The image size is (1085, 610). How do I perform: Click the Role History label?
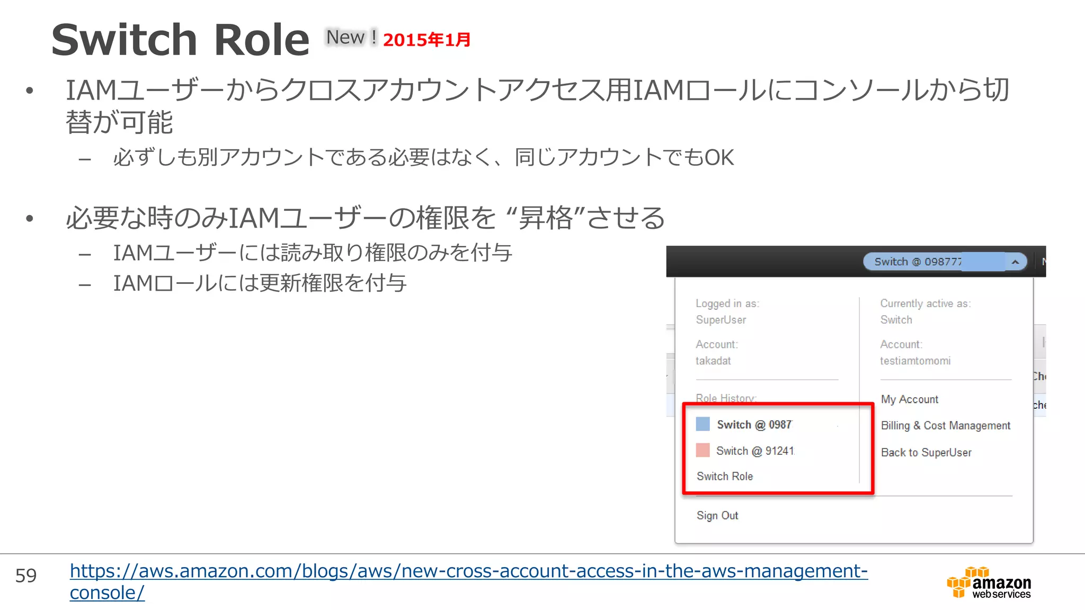click(x=726, y=398)
